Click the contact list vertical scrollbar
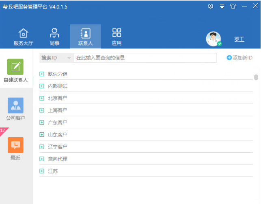Screen dimensions: 261x204 coord(256,77)
